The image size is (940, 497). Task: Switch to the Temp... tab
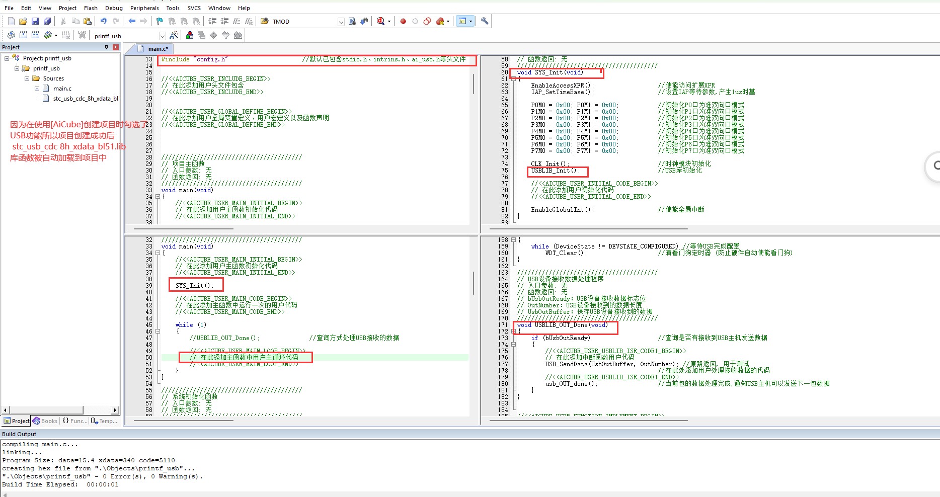[104, 421]
